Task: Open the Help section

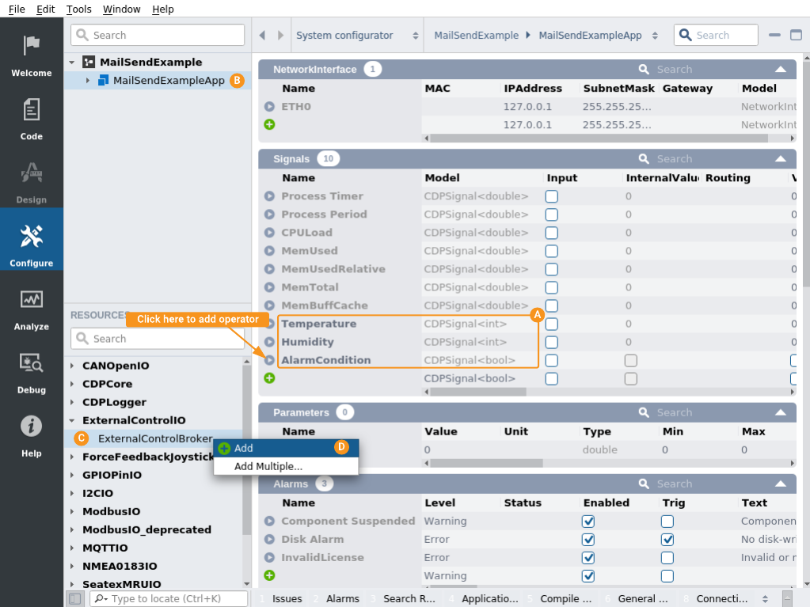Action: (32, 435)
